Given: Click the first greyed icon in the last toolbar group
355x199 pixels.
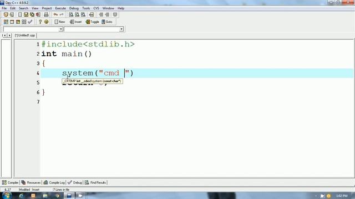Looking at the screenshot, I should tap(101, 14).
